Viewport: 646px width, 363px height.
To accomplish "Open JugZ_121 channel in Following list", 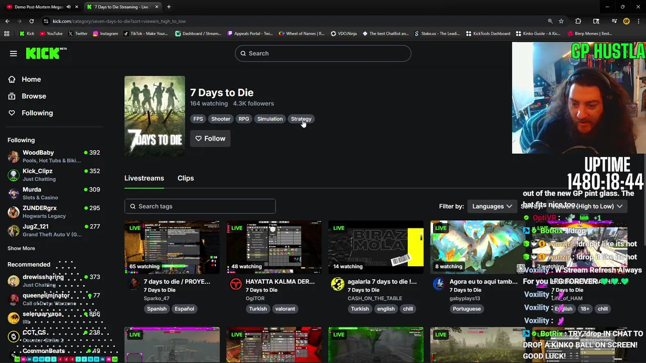I will [53, 230].
